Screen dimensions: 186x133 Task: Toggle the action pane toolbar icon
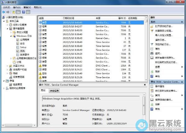pos(28,12)
